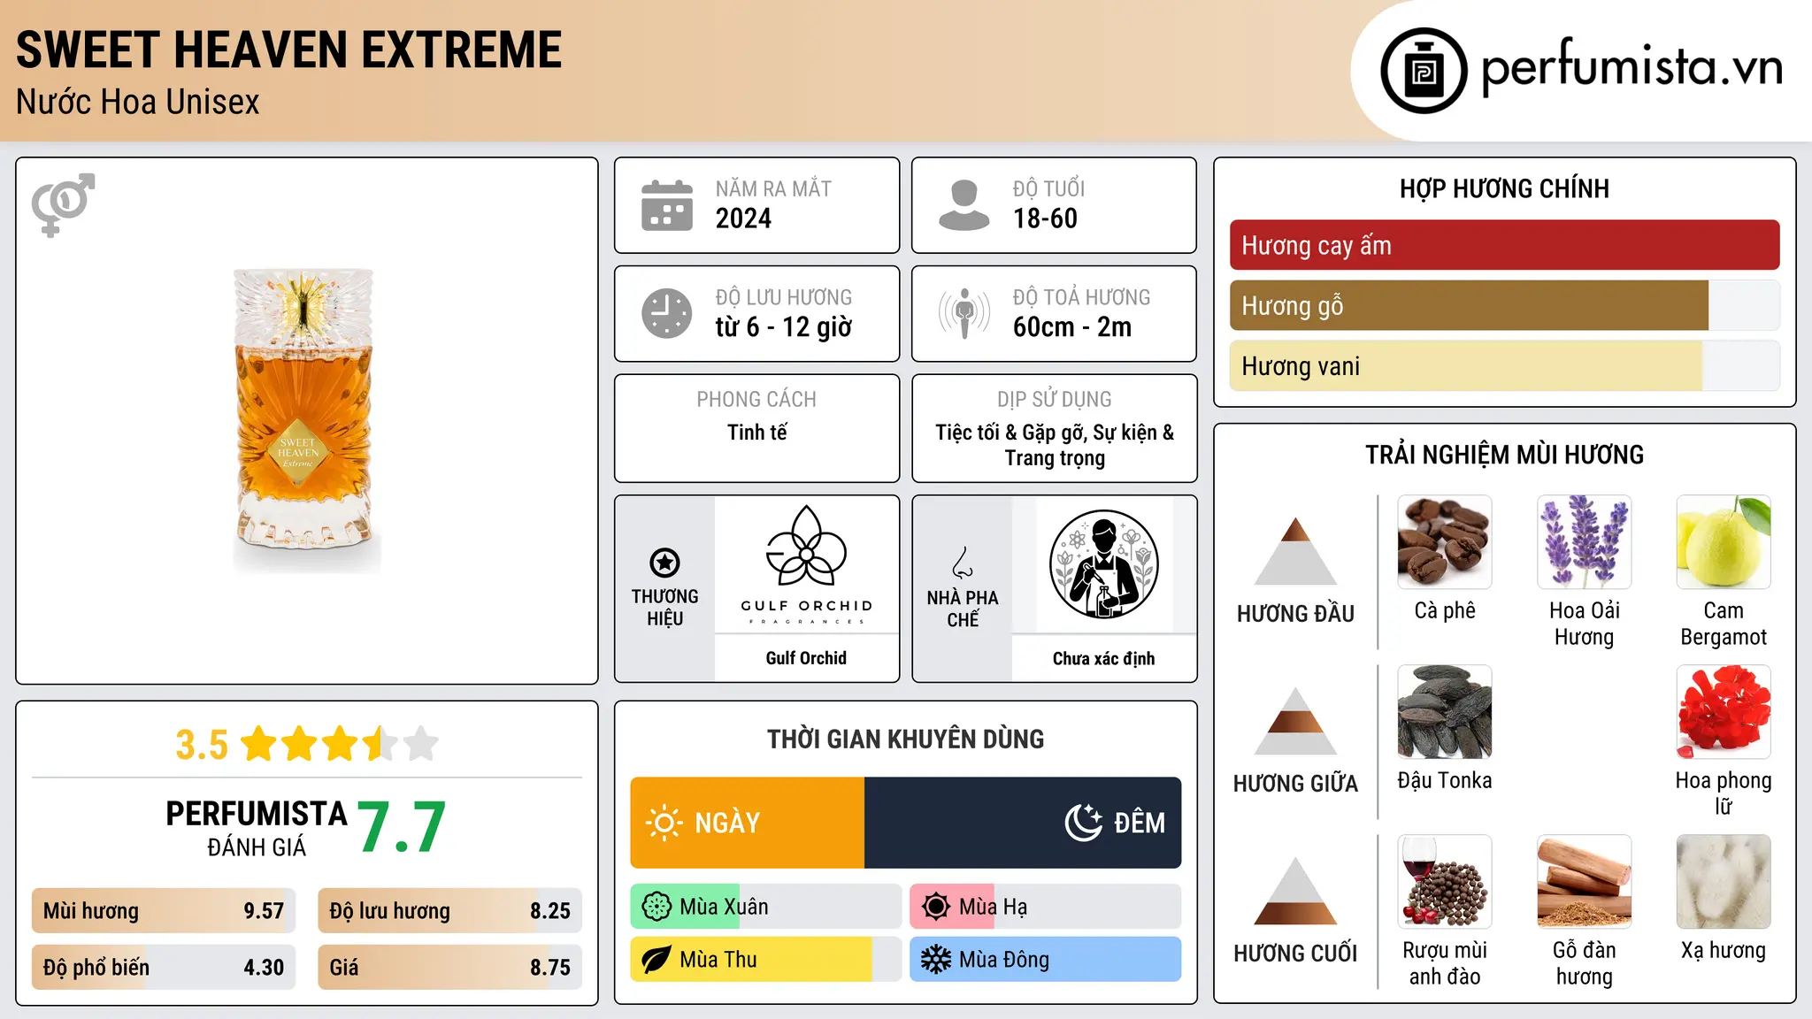Viewport: 1812px width, 1019px height.
Task: Click the Tiệc tối & Gặp gỡ occasion text
Action: point(1055,445)
